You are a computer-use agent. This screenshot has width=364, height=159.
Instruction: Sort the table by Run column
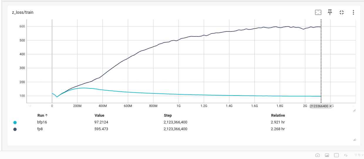(43, 116)
